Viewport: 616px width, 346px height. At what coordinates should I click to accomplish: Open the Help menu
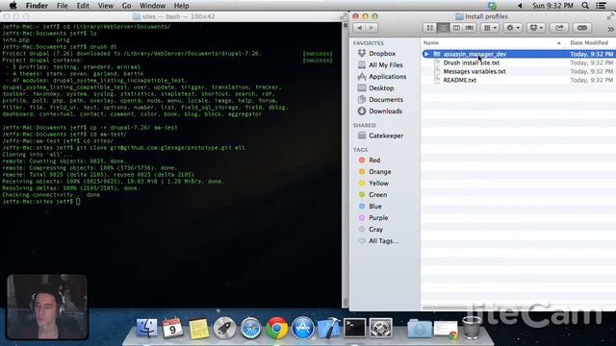pos(181,6)
